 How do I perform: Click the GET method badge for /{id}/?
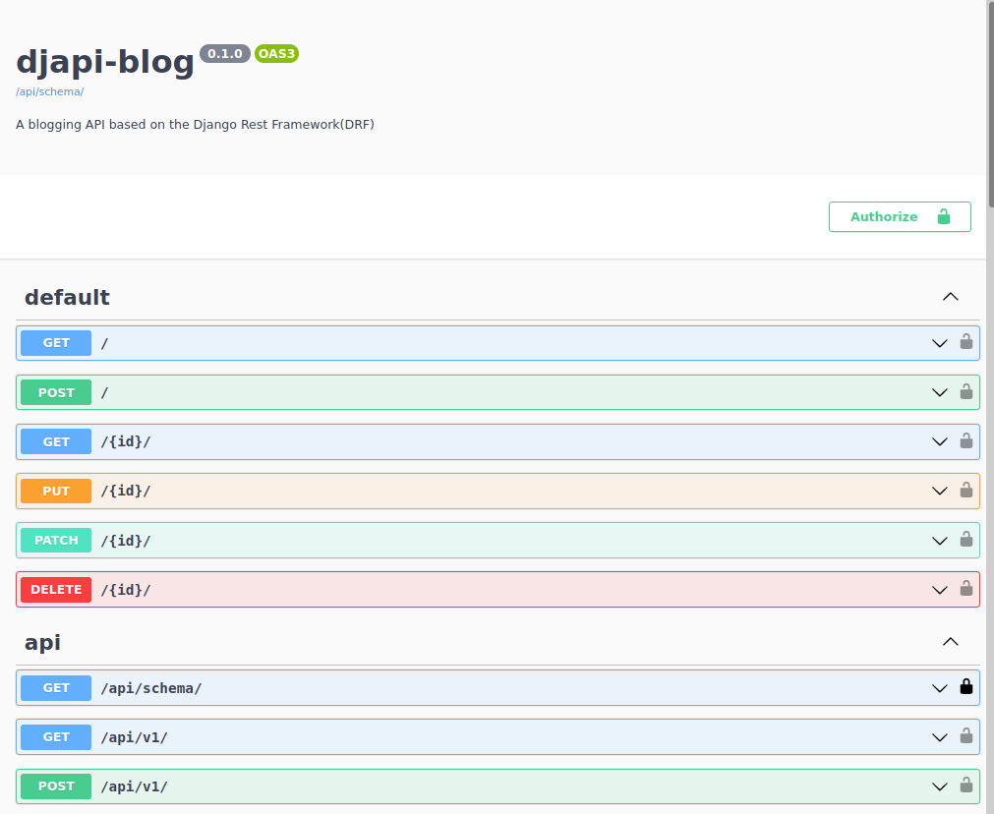pyautogui.click(x=56, y=441)
